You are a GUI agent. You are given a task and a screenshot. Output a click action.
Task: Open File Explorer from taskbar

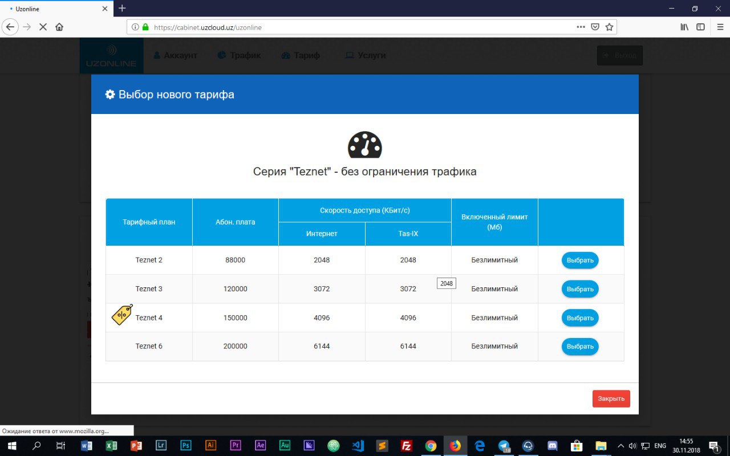[x=601, y=446]
